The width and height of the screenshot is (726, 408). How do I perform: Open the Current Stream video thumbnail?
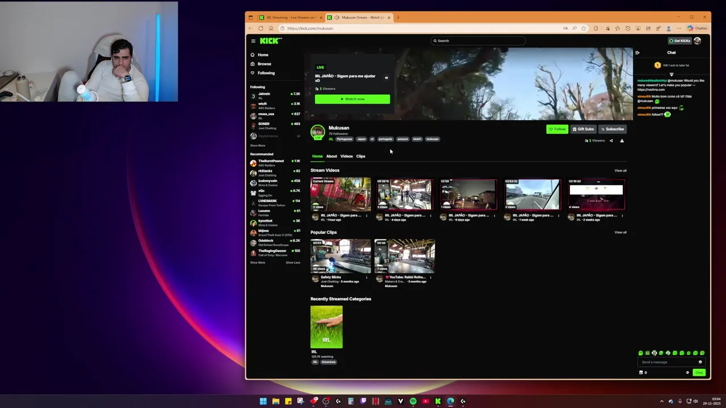pyautogui.click(x=341, y=194)
